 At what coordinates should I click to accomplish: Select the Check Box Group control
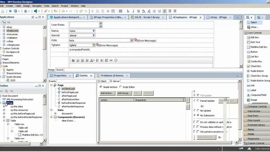[259, 76]
